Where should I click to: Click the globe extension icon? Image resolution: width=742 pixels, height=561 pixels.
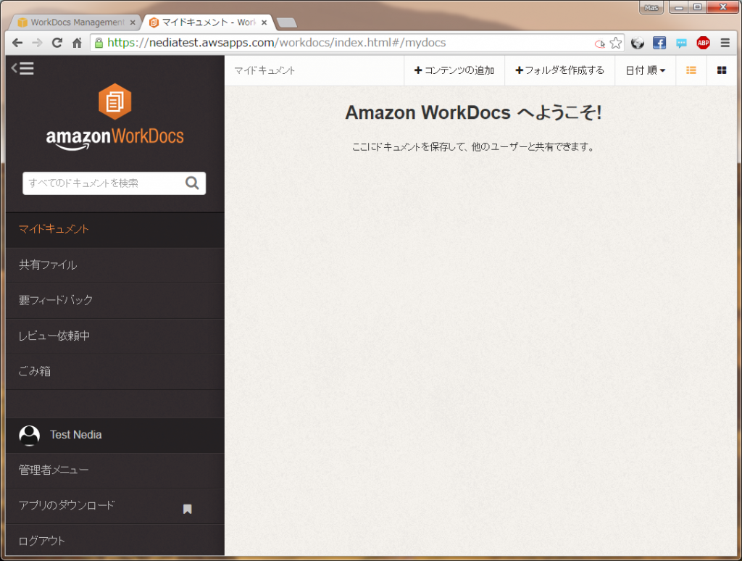[638, 43]
